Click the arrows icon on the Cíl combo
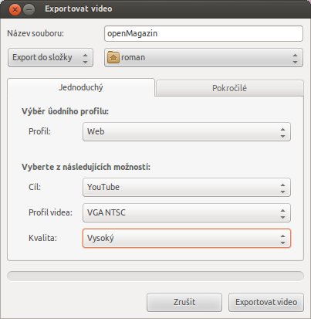This screenshot has width=311, height=319. pyautogui.click(x=282, y=188)
